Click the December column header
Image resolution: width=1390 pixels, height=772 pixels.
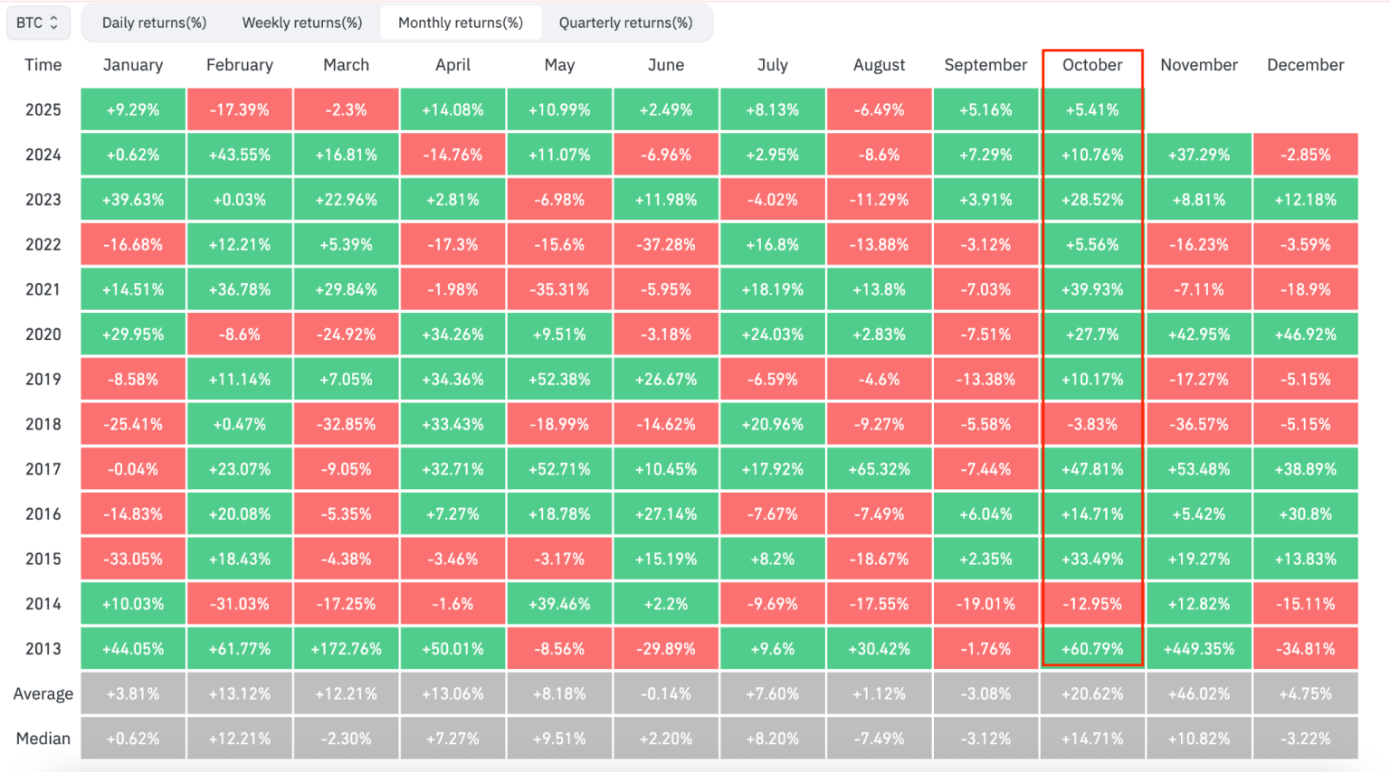[1305, 65]
